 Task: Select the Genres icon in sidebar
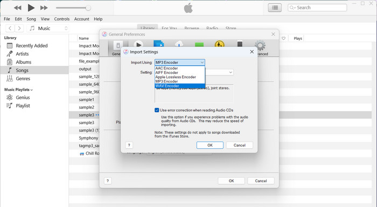coord(10,79)
